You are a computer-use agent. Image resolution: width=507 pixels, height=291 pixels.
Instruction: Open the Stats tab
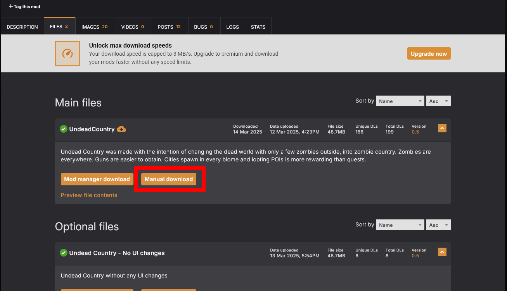258,27
